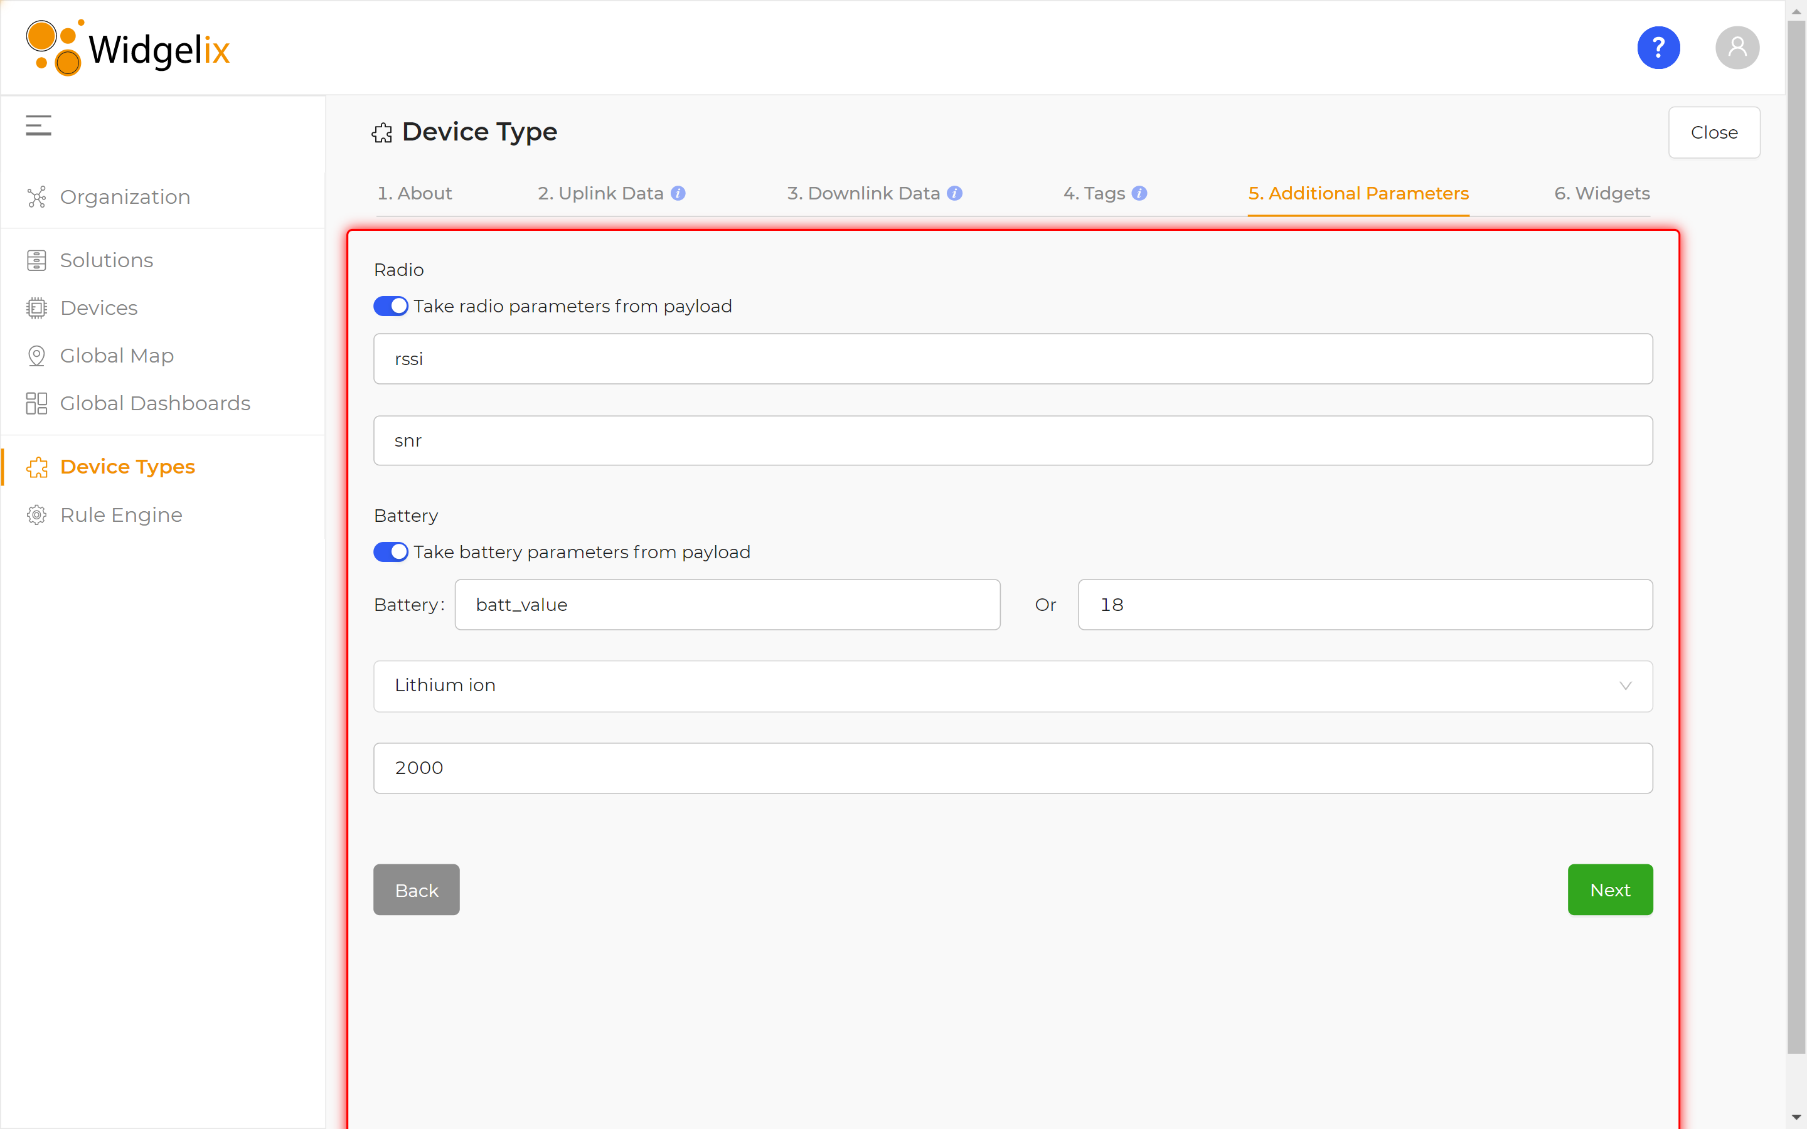Click the chevron arrow of battery type select
1807x1129 pixels.
1625,686
